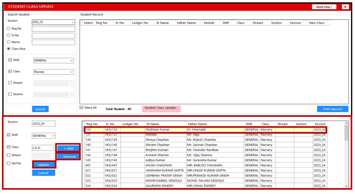355x194 pixels.
Task: Enable the Set Fee checkbox
Action: click(9, 163)
